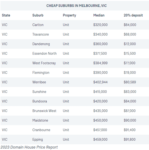The height and width of the screenshot is (150, 149).
Task: Select the Travancore suburb cell
Action: (40, 34)
